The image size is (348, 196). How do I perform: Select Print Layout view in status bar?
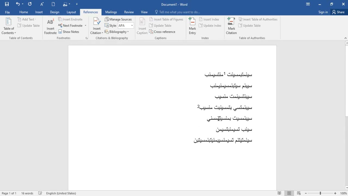tap(289, 193)
